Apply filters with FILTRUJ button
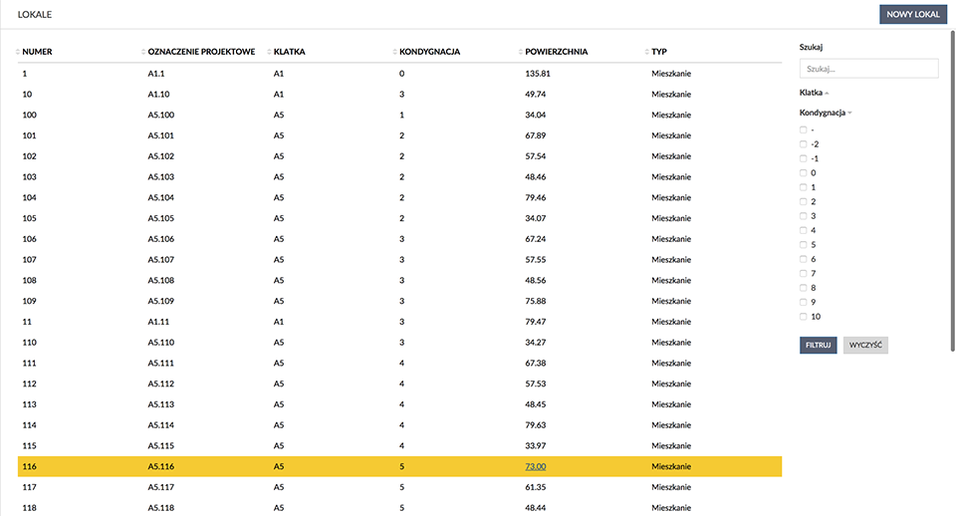Viewport: 956px width, 516px height. click(x=819, y=346)
